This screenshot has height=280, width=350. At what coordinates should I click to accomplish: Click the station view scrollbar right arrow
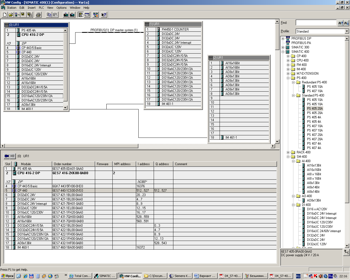(x=273, y=146)
